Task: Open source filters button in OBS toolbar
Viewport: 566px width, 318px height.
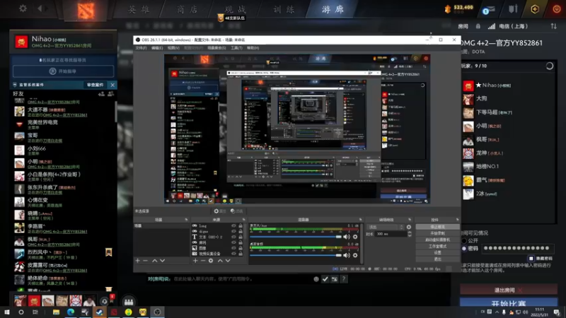Action: click(x=237, y=211)
